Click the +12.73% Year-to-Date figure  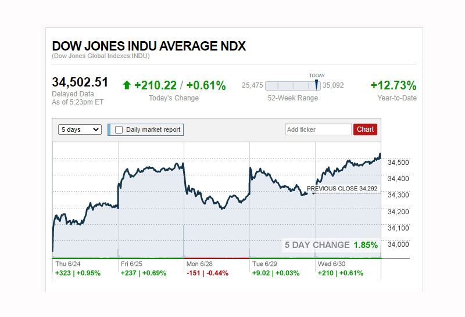pos(394,86)
